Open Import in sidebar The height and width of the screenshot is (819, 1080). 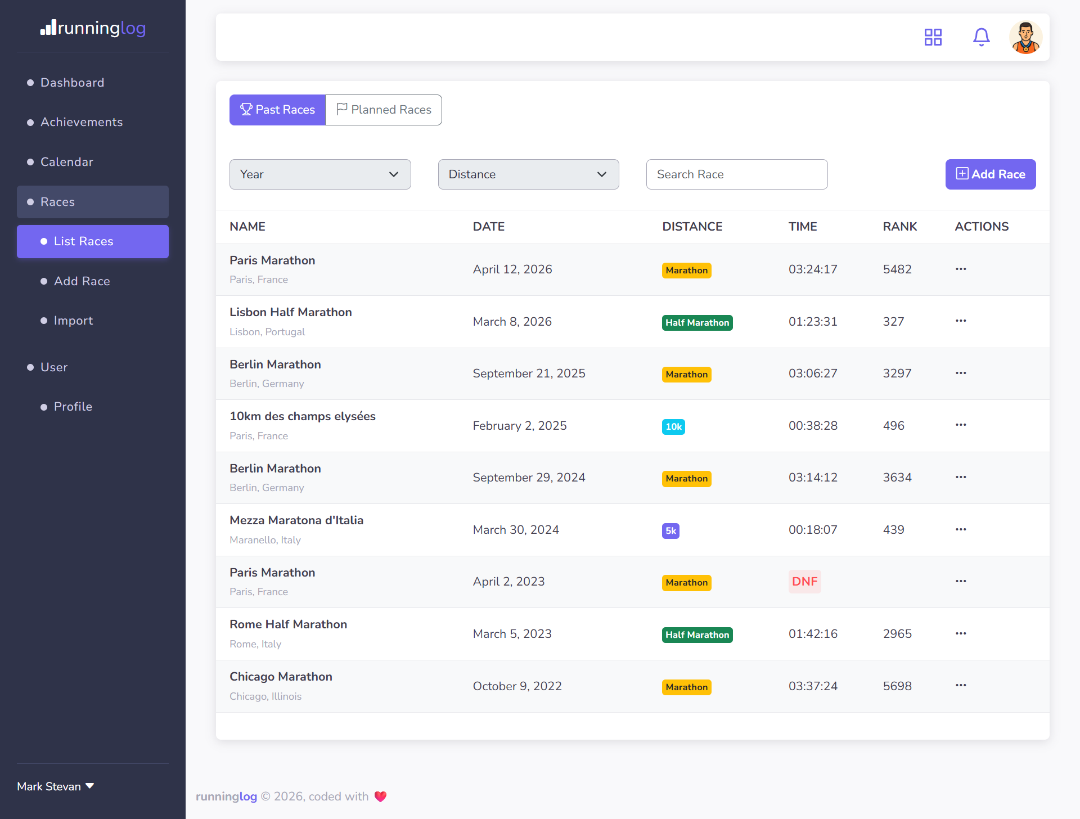coord(93,321)
